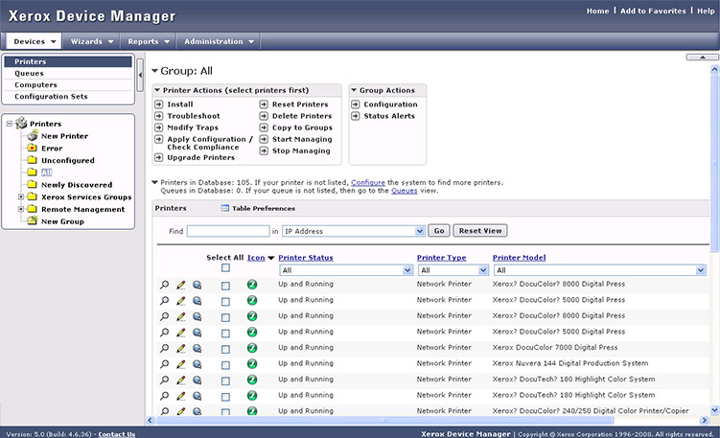Expand the Remote Management tree node
Viewport: 720px width, 438px height.
pyautogui.click(x=21, y=209)
